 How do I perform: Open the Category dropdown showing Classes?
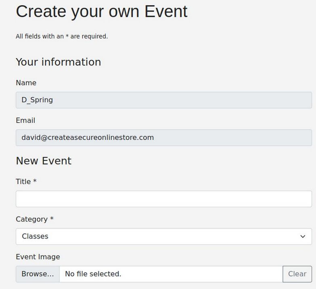coord(163,236)
